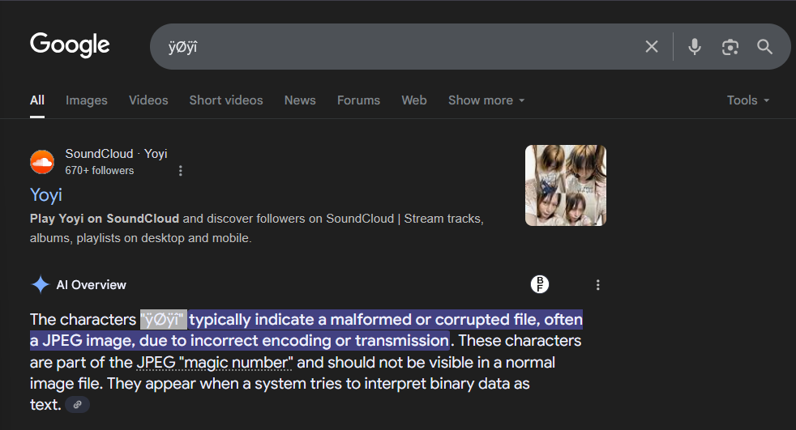
Task: Click the JPEG "magic number" link
Action: 215,362
